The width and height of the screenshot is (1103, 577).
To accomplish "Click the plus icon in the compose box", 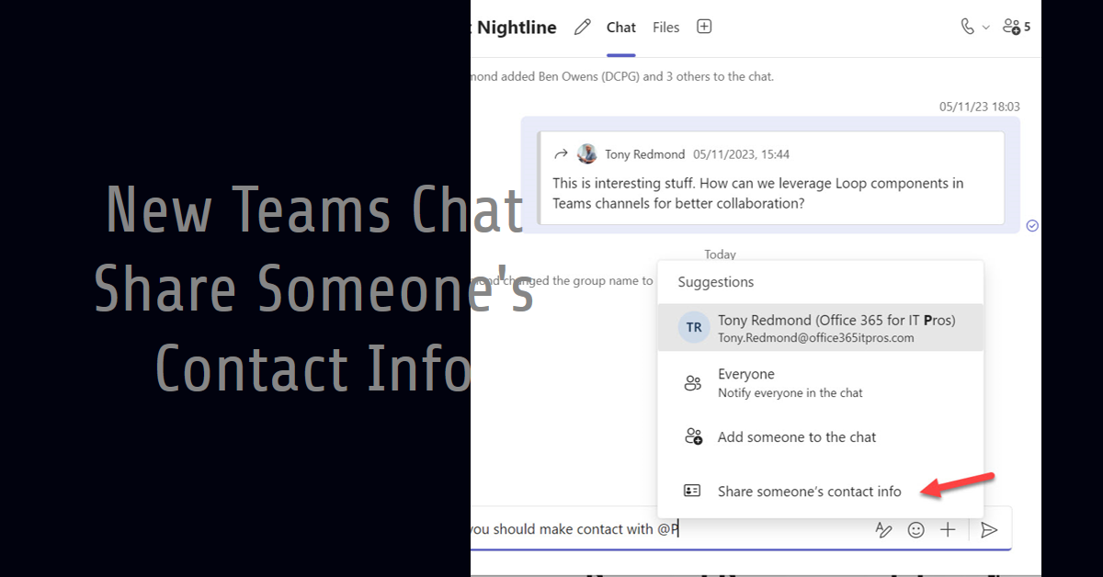I will 948,529.
